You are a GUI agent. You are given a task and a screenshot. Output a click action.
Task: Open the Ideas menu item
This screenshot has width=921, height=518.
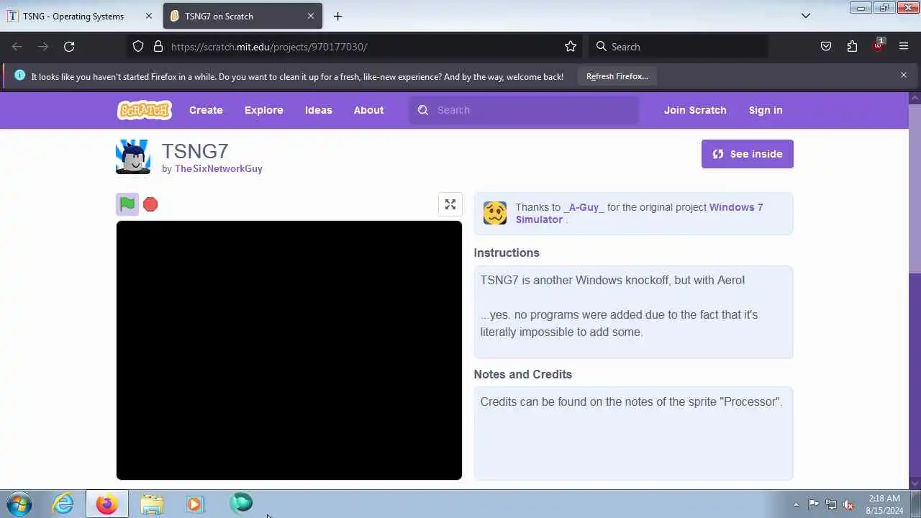pos(319,110)
